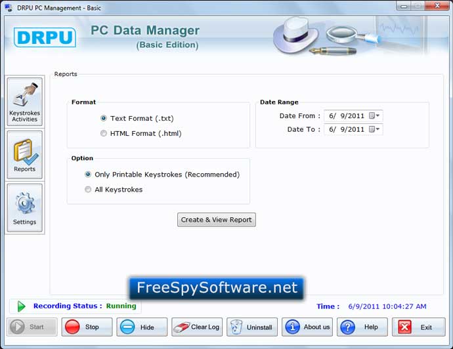Close the DRPU PC Management window

(437, 5)
